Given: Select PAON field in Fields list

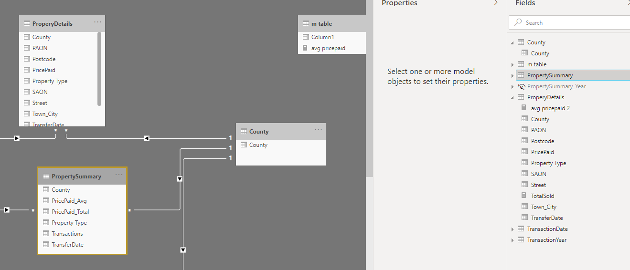Looking at the screenshot, I should tap(538, 130).
